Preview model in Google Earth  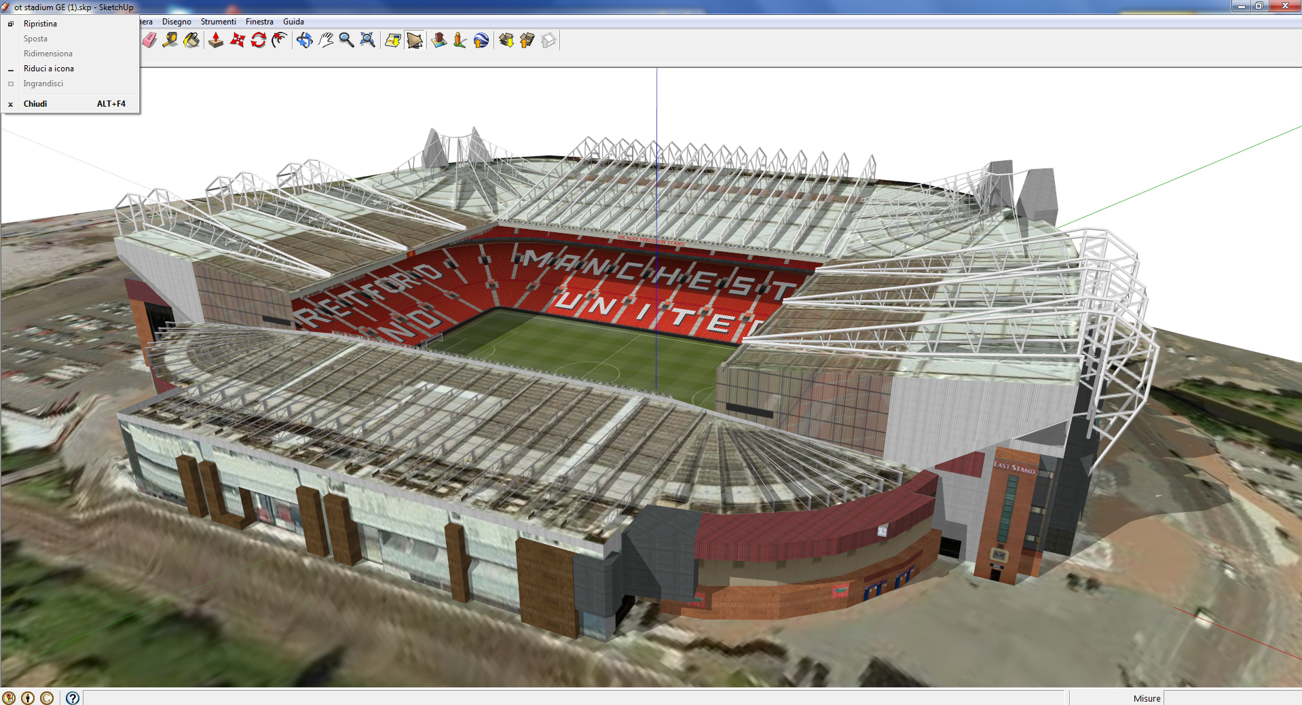(481, 41)
